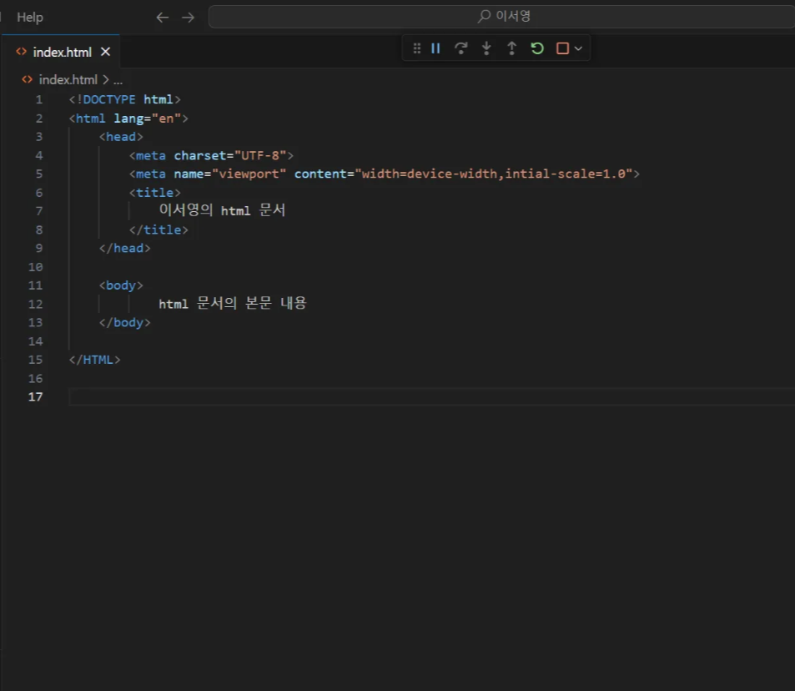Click index.html in the breadcrumb

68,79
